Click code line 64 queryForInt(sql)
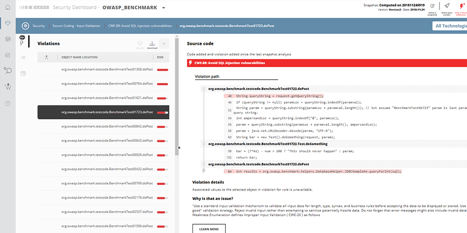The image size is (467, 233). point(313,171)
